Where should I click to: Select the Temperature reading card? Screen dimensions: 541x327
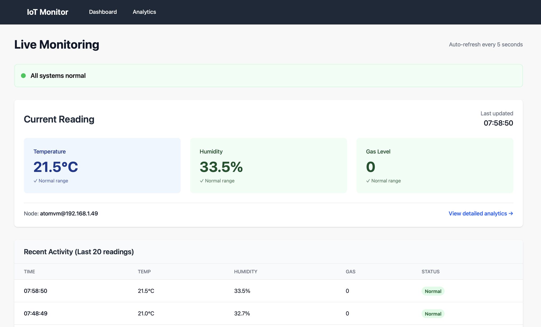point(102,165)
